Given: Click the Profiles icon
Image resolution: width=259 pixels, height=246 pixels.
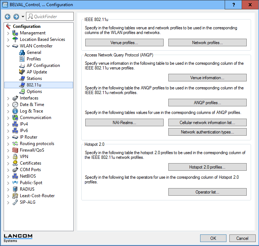Looking at the screenshot, I should coord(22,59).
